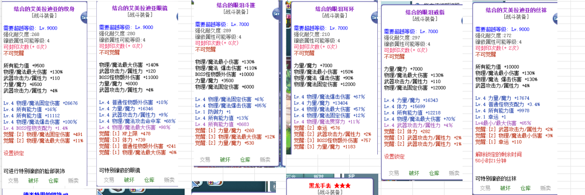Click 交易 on the 结合的眼泪戒指 tooltip
The height and width of the screenshot is (195, 585).
coord(394,173)
